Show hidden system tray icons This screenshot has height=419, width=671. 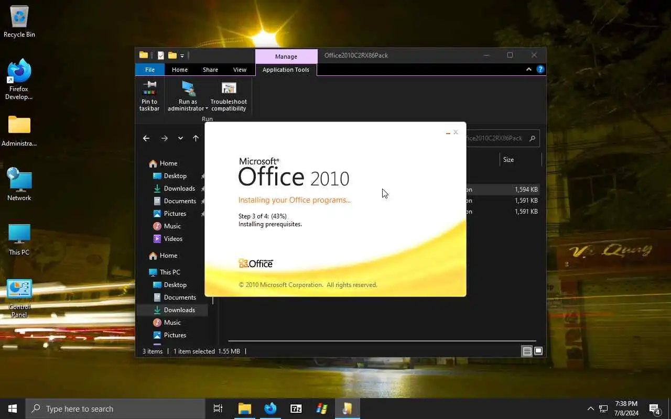click(x=590, y=409)
